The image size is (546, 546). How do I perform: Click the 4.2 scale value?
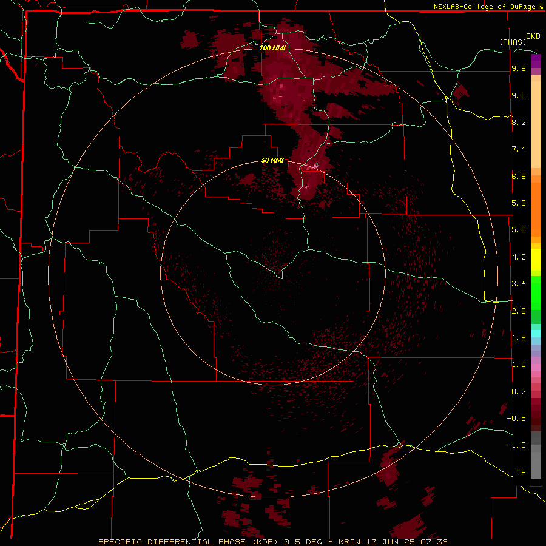519,257
